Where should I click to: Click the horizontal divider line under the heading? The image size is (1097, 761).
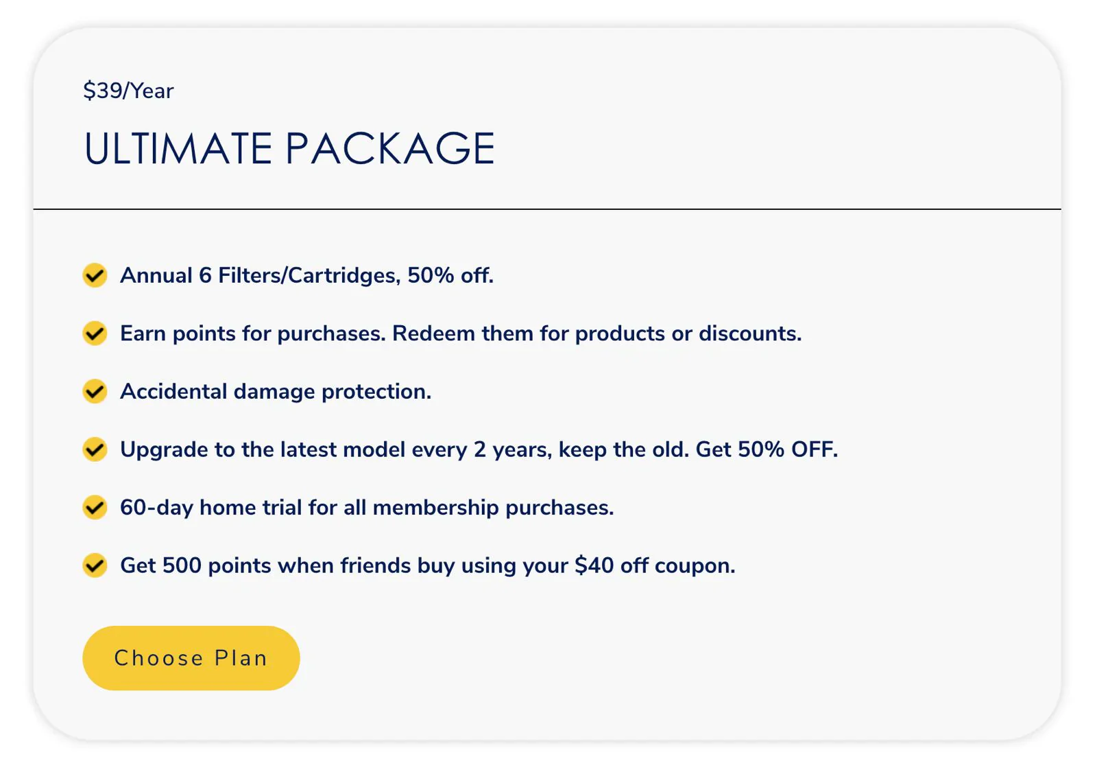pos(547,209)
